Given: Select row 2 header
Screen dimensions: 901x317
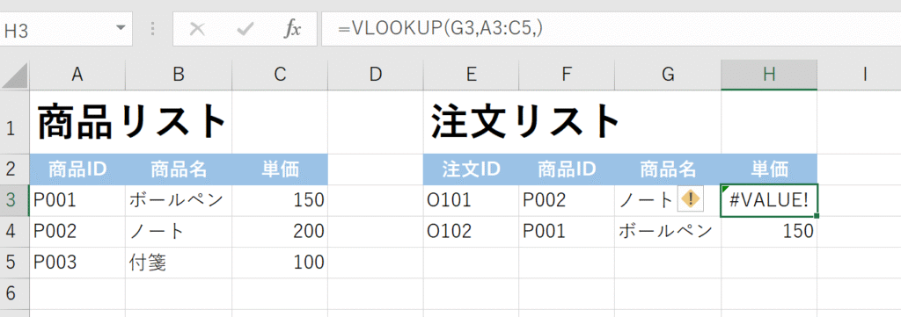Looking at the screenshot, I should [x=14, y=169].
